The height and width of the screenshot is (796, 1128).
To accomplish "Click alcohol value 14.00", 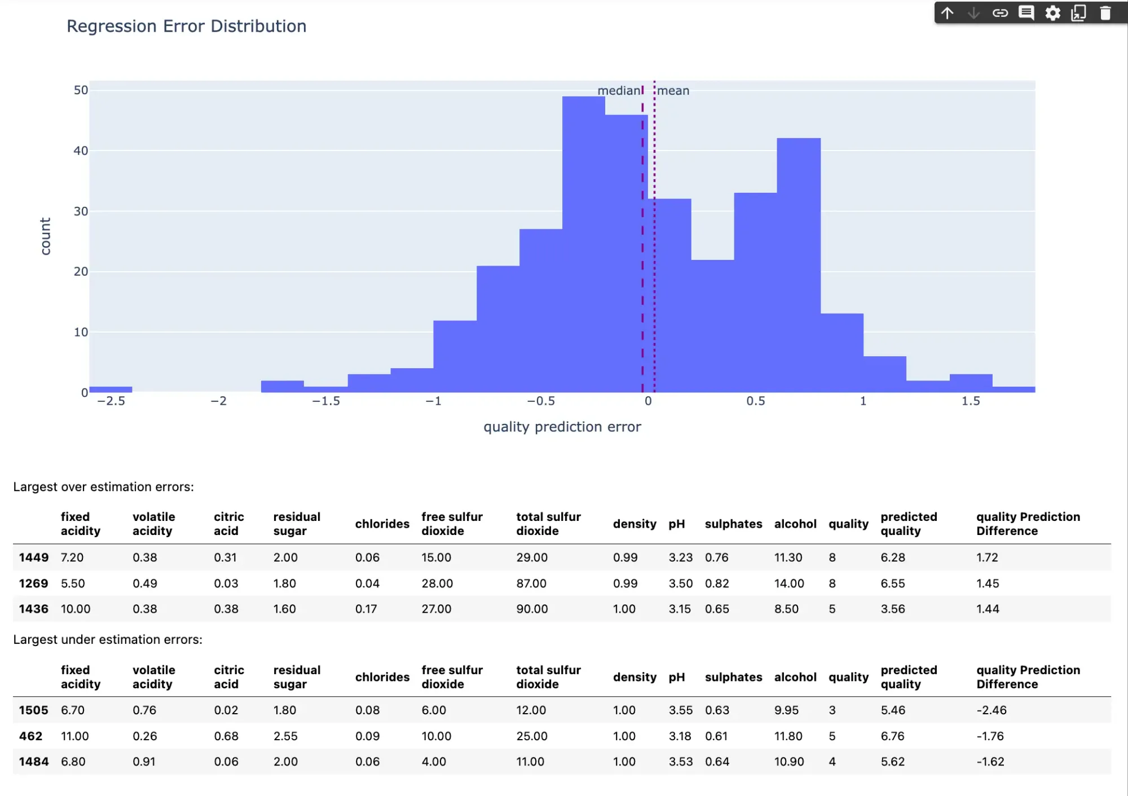I will tap(789, 583).
